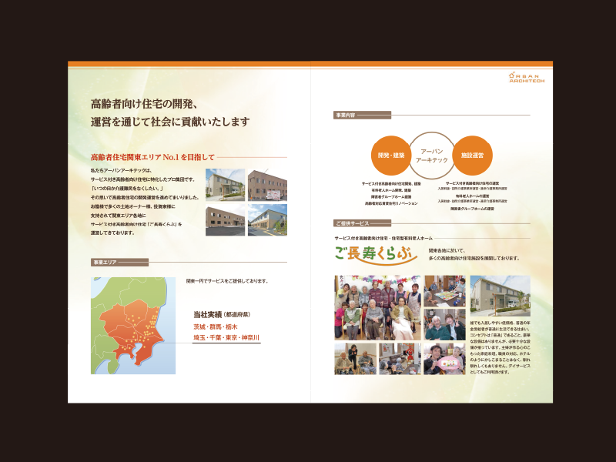Open photo of man and woman holding pink fan
Image resolution: width=616 pixels, height=462 pixels.
[445, 359]
